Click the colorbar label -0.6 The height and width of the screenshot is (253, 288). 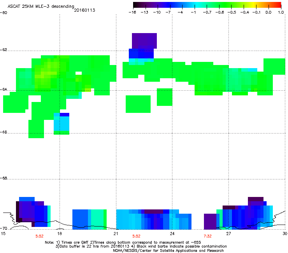(220, 12)
